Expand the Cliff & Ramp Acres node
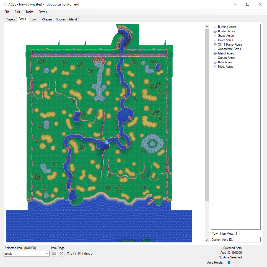Screen dimensions: 267x267 tap(215, 44)
